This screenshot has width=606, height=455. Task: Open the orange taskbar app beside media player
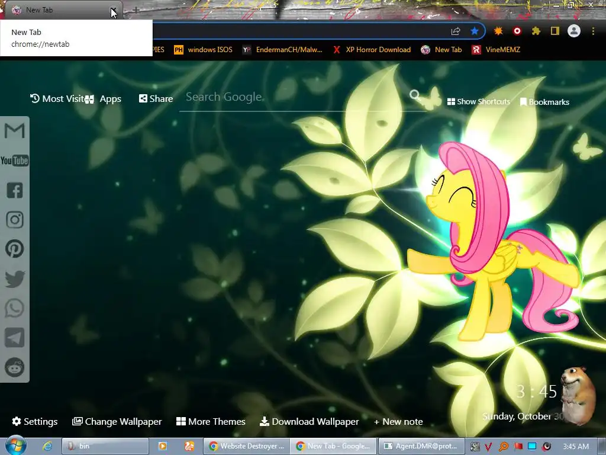pyautogui.click(x=189, y=446)
